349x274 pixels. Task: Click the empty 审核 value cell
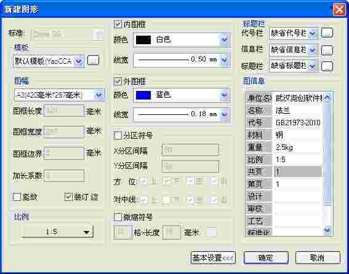299,208
